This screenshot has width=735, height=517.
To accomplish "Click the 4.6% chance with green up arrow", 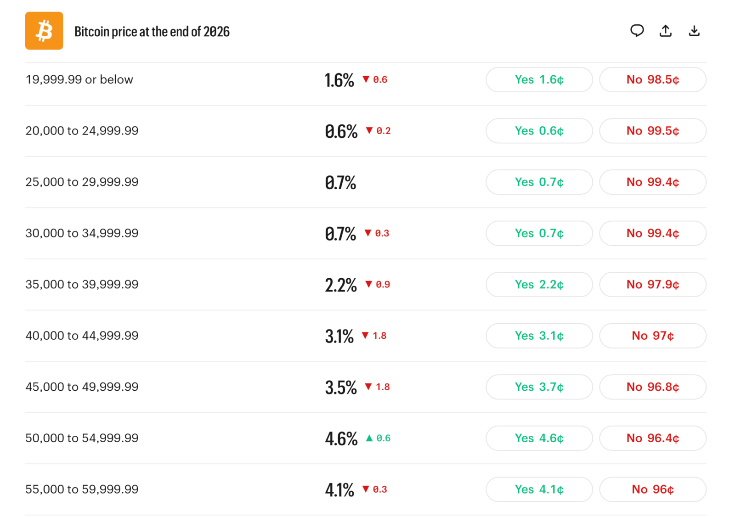I will [341, 438].
